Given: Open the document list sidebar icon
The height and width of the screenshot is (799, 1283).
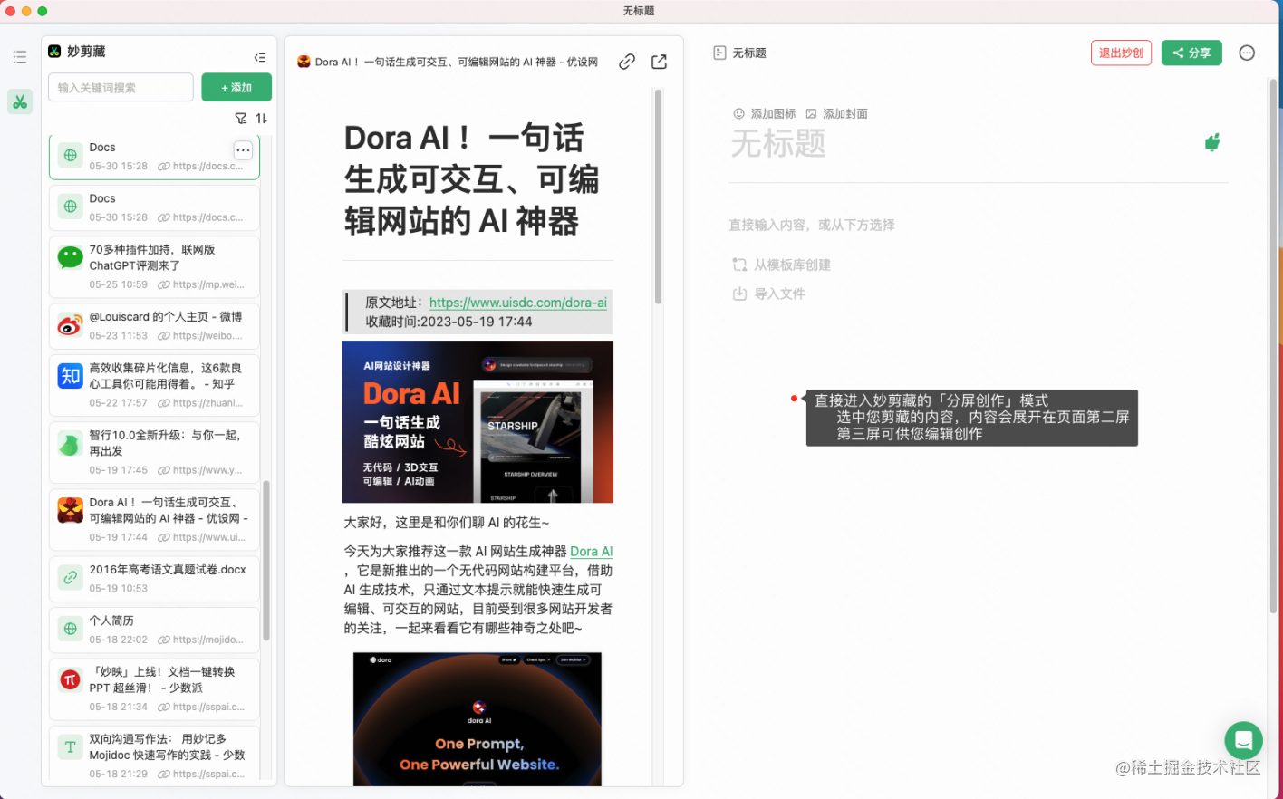Looking at the screenshot, I should (20, 57).
